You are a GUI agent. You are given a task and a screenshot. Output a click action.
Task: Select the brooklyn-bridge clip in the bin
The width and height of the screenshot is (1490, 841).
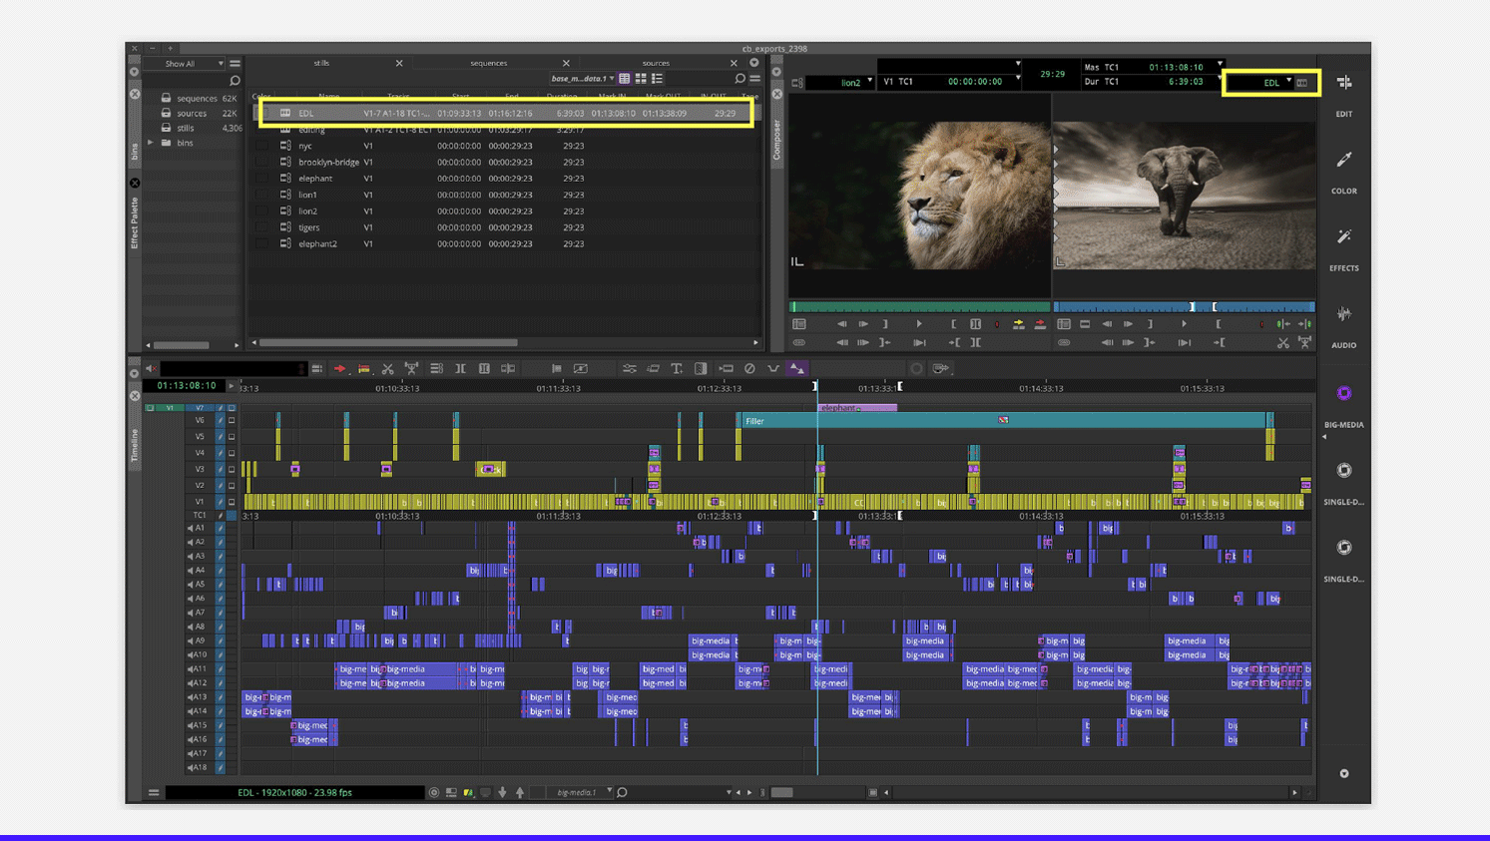(x=328, y=162)
